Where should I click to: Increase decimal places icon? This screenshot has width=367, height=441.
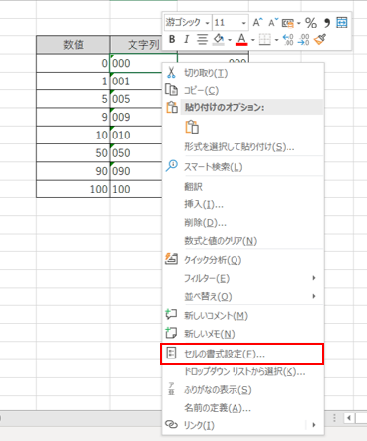(x=288, y=40)
